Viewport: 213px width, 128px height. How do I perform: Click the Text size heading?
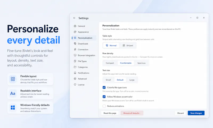pyautogui.click(x=106, y=70)
